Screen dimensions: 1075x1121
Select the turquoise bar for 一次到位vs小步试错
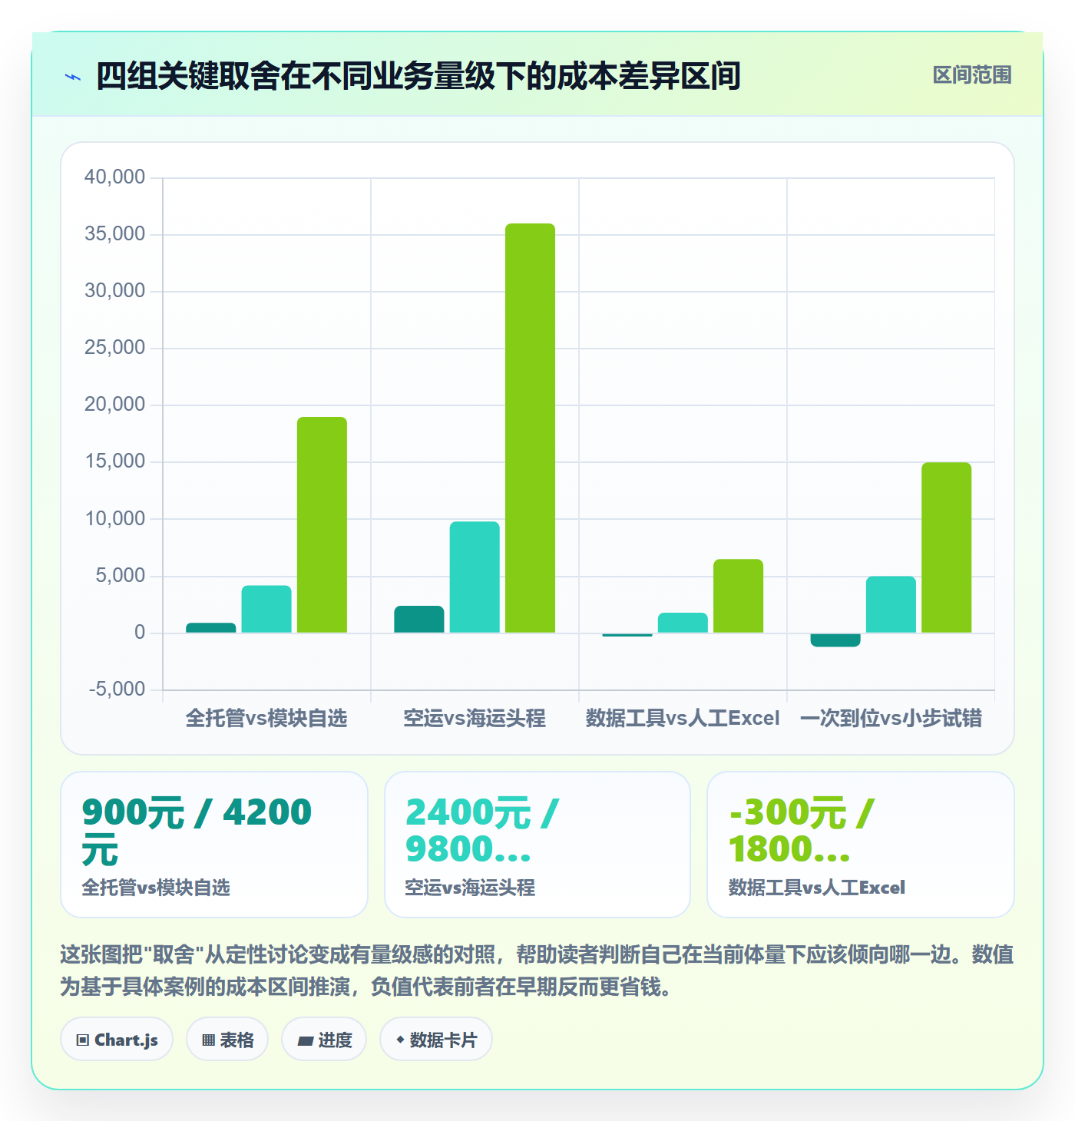[891, 604]
